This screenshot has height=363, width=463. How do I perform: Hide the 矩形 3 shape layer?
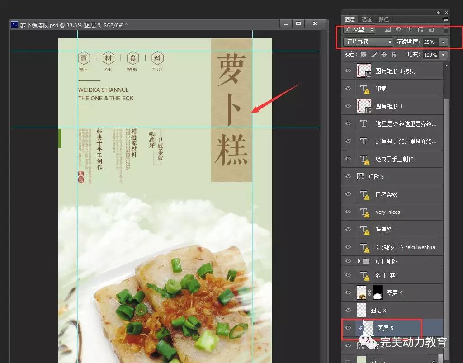[348, 177]
